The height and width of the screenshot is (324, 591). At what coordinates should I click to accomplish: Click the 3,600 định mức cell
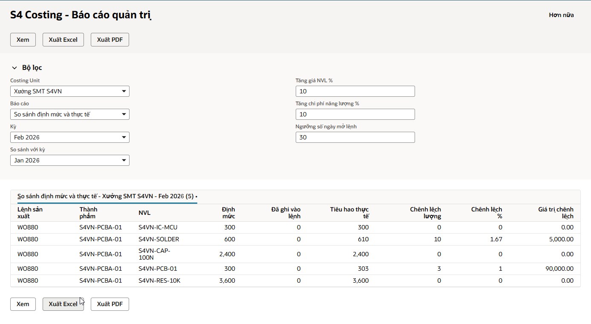pyautogui.click(x=227, y=281)
